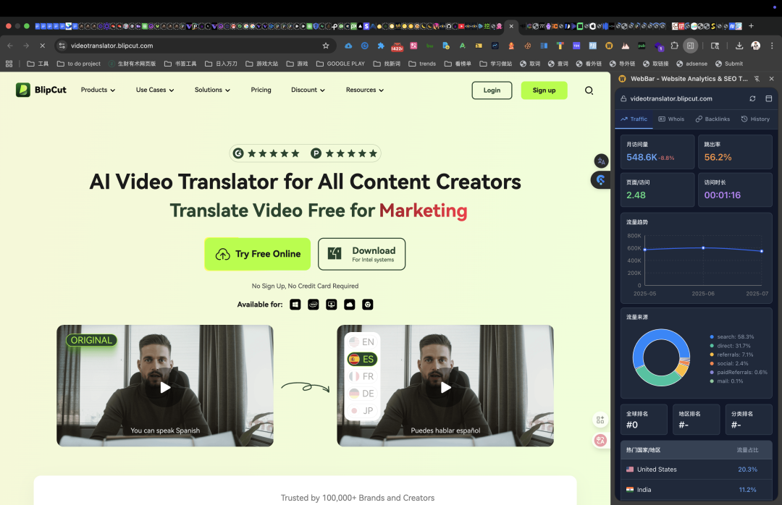Click the pink translate floating button
This screenshot has width=782, height=505.
tap(600, 440)
